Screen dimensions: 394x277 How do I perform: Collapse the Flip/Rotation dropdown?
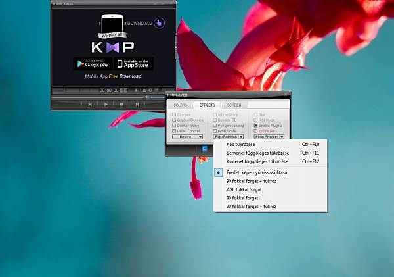[228, 137]
